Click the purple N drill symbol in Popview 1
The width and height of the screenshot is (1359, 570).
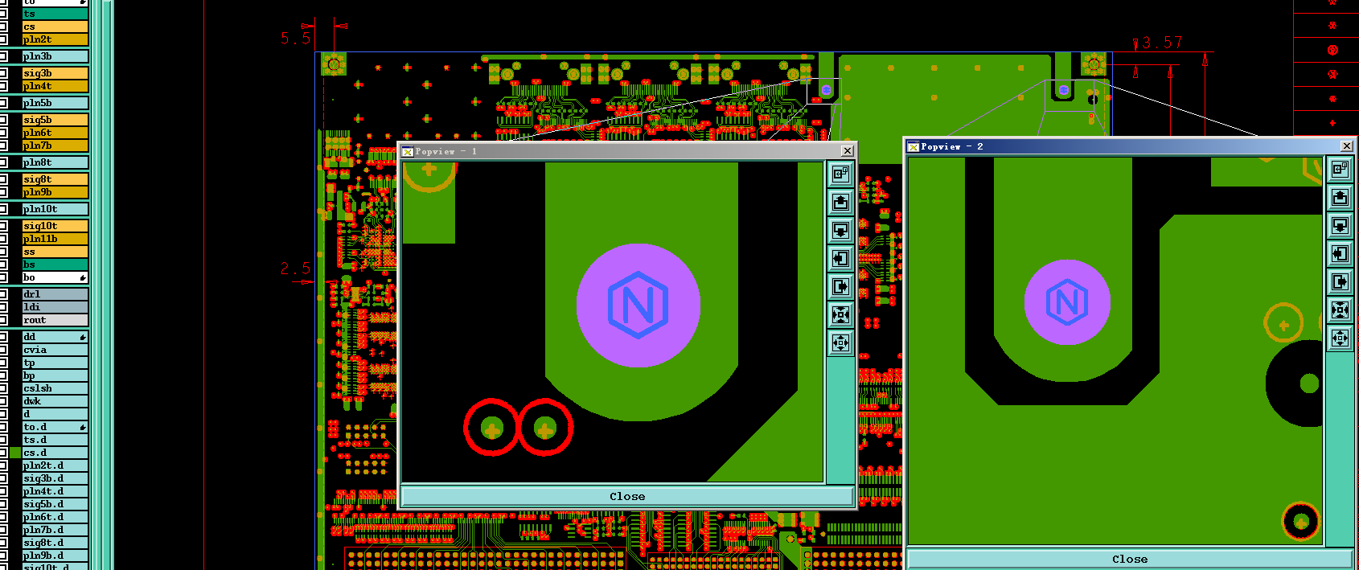click(x=638, y=306)
